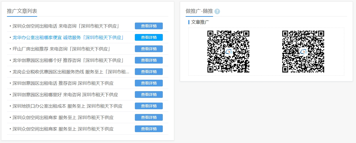View details of 龙岗企业税收优惠园区 article
Screen dimensions: 356x143
point(149,72)
